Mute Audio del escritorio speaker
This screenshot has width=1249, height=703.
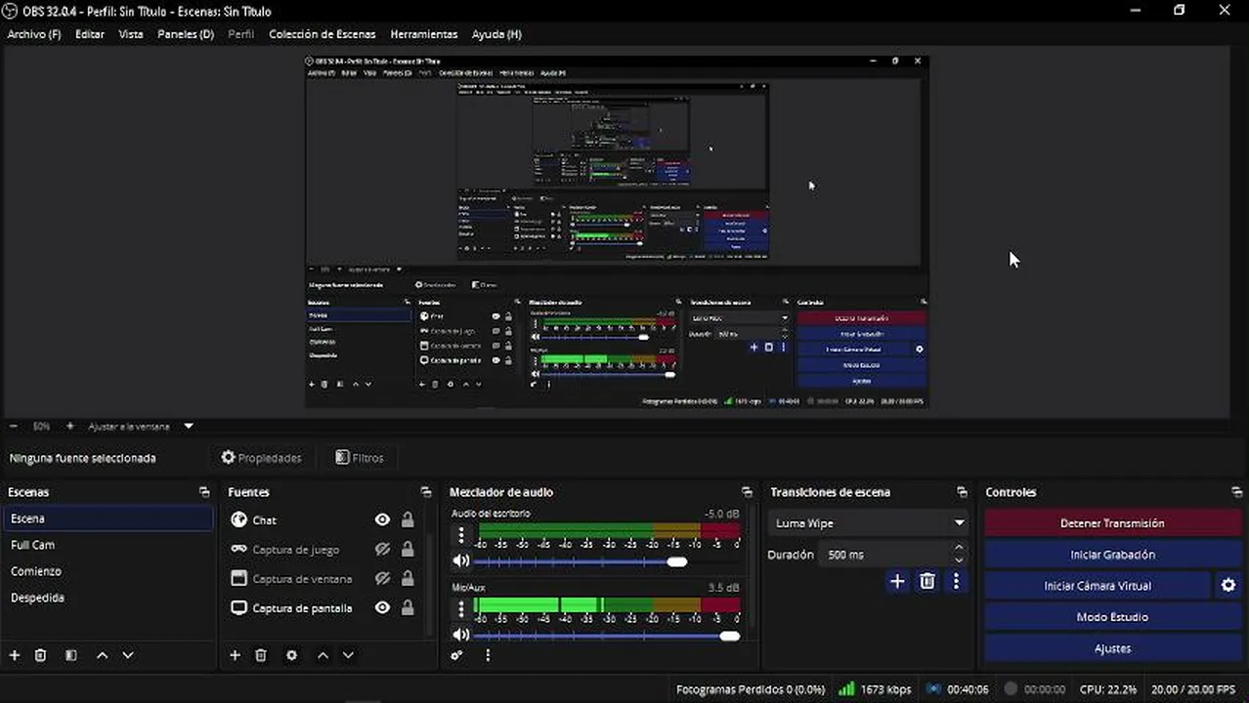point(461,561)
